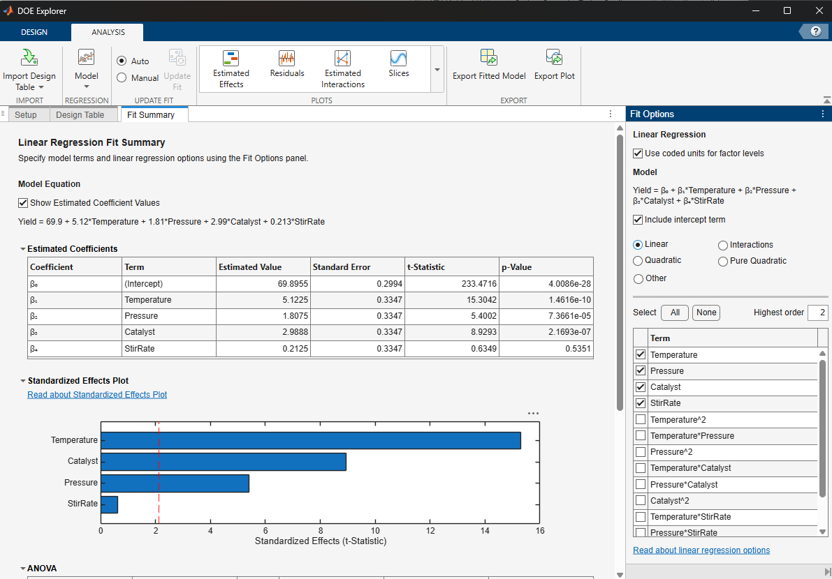Click the p-Value column header
The height and width of the screenshot is (579, 832).
(x=546, y=267)
